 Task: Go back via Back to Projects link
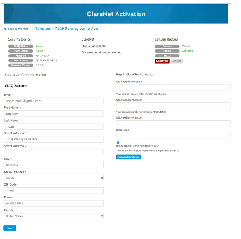point(18,29)
